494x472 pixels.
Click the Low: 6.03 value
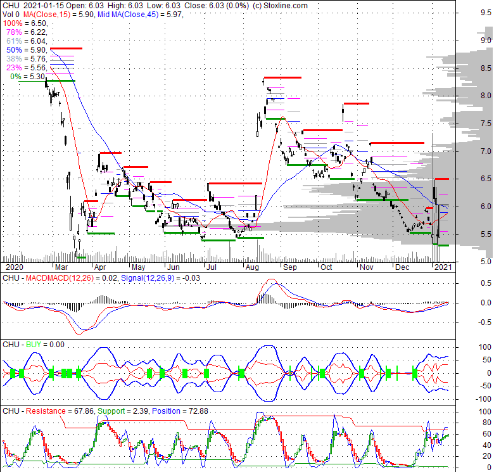click(x=163, y=5)
